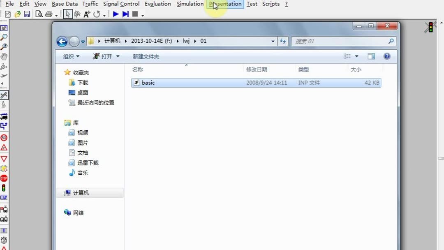
Task: Open the Signal Control menu
Action: [x=121, y=4]
